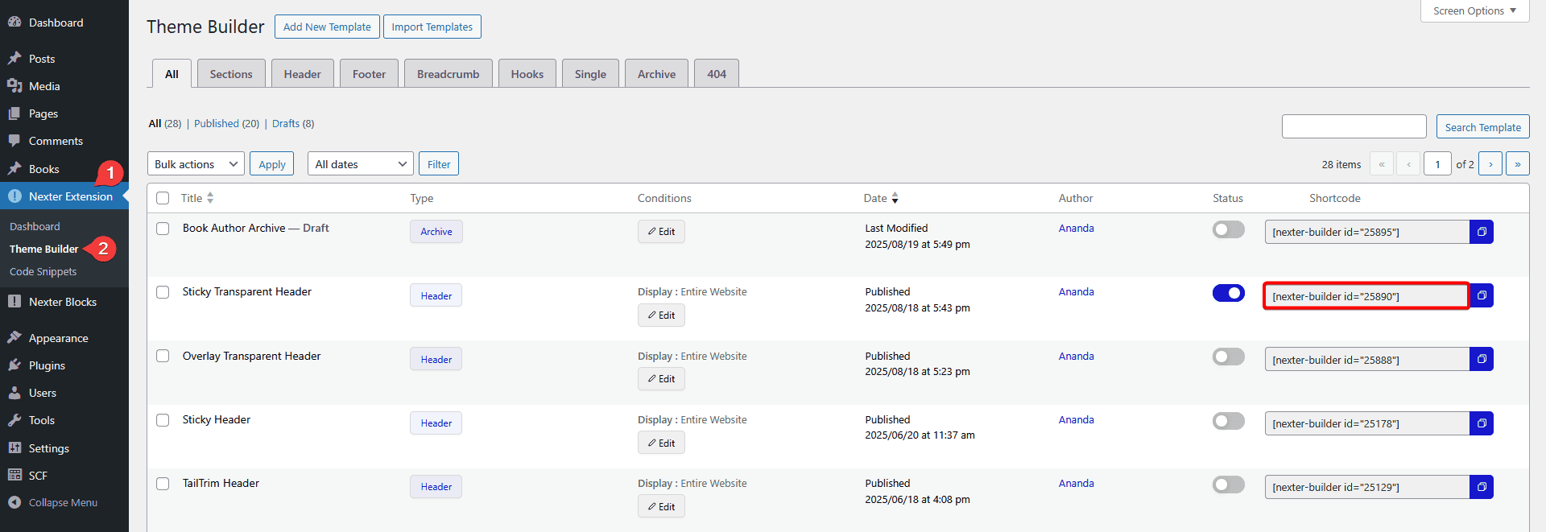
Task: Switch to the Footer tab
Action: click(x=369, y=74)
